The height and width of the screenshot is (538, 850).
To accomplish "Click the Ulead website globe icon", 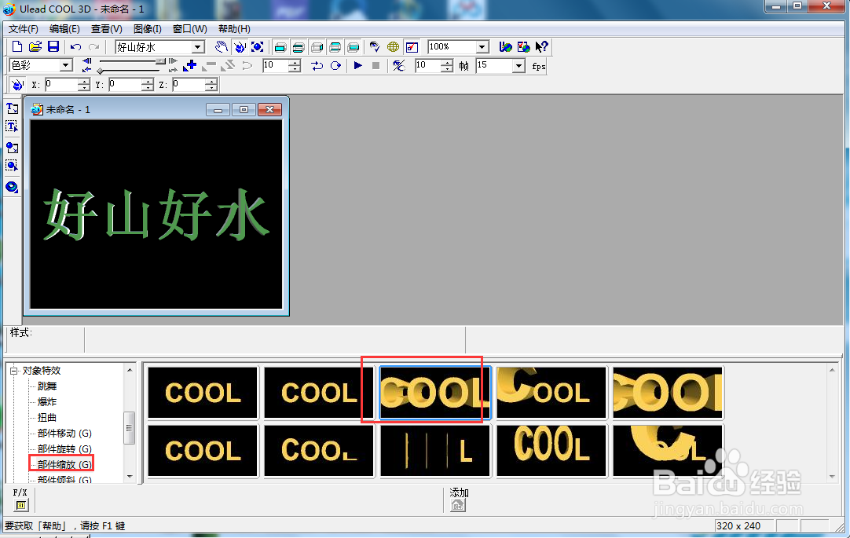I will point(505,47).
